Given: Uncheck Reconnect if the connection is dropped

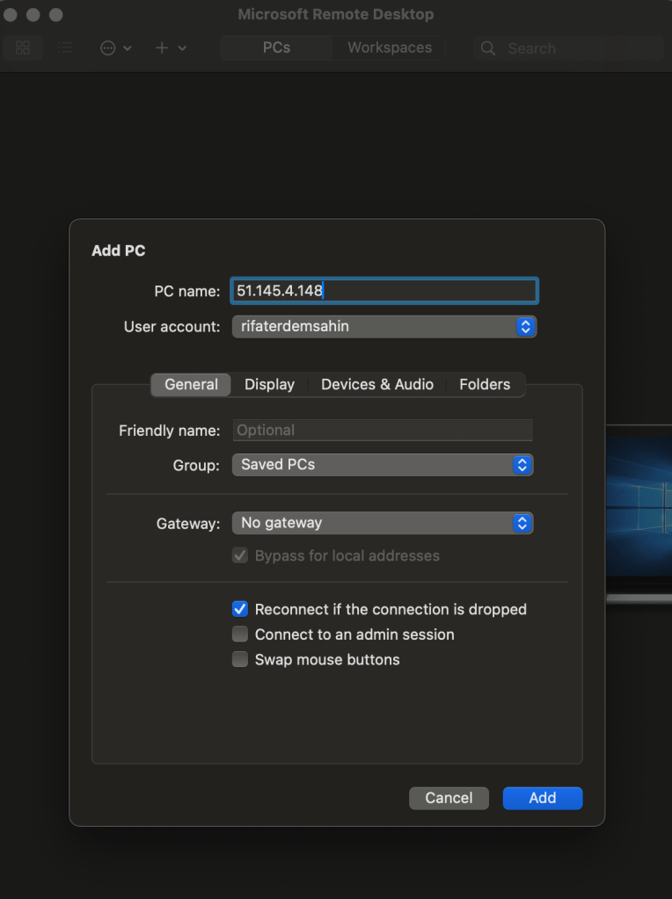Looking at the screenshot, I should coord(240,609).
